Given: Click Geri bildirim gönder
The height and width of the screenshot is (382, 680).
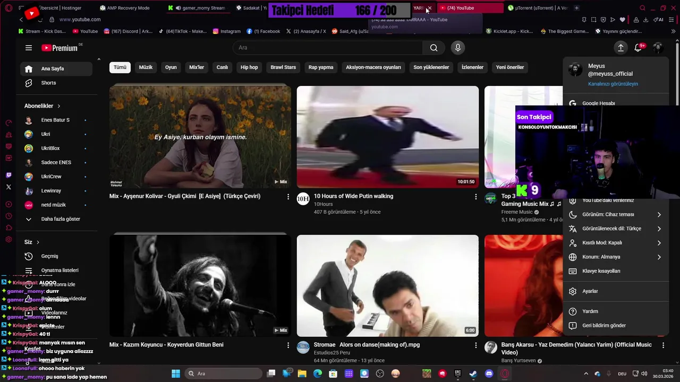Looking at the screenshot, I should (x=616, y=326).
